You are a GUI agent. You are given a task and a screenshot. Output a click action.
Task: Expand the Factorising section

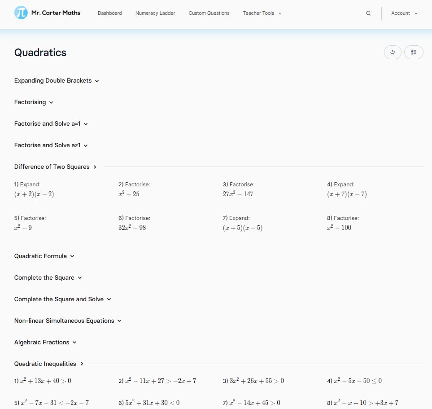34,102
